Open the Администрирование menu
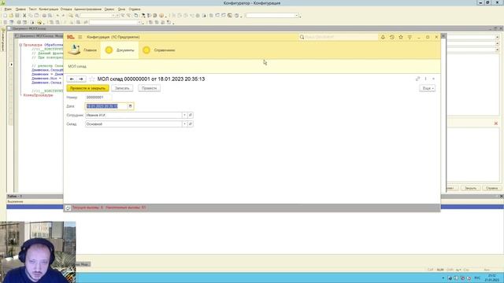Screen dimensions: 504x283 point(87,9)
